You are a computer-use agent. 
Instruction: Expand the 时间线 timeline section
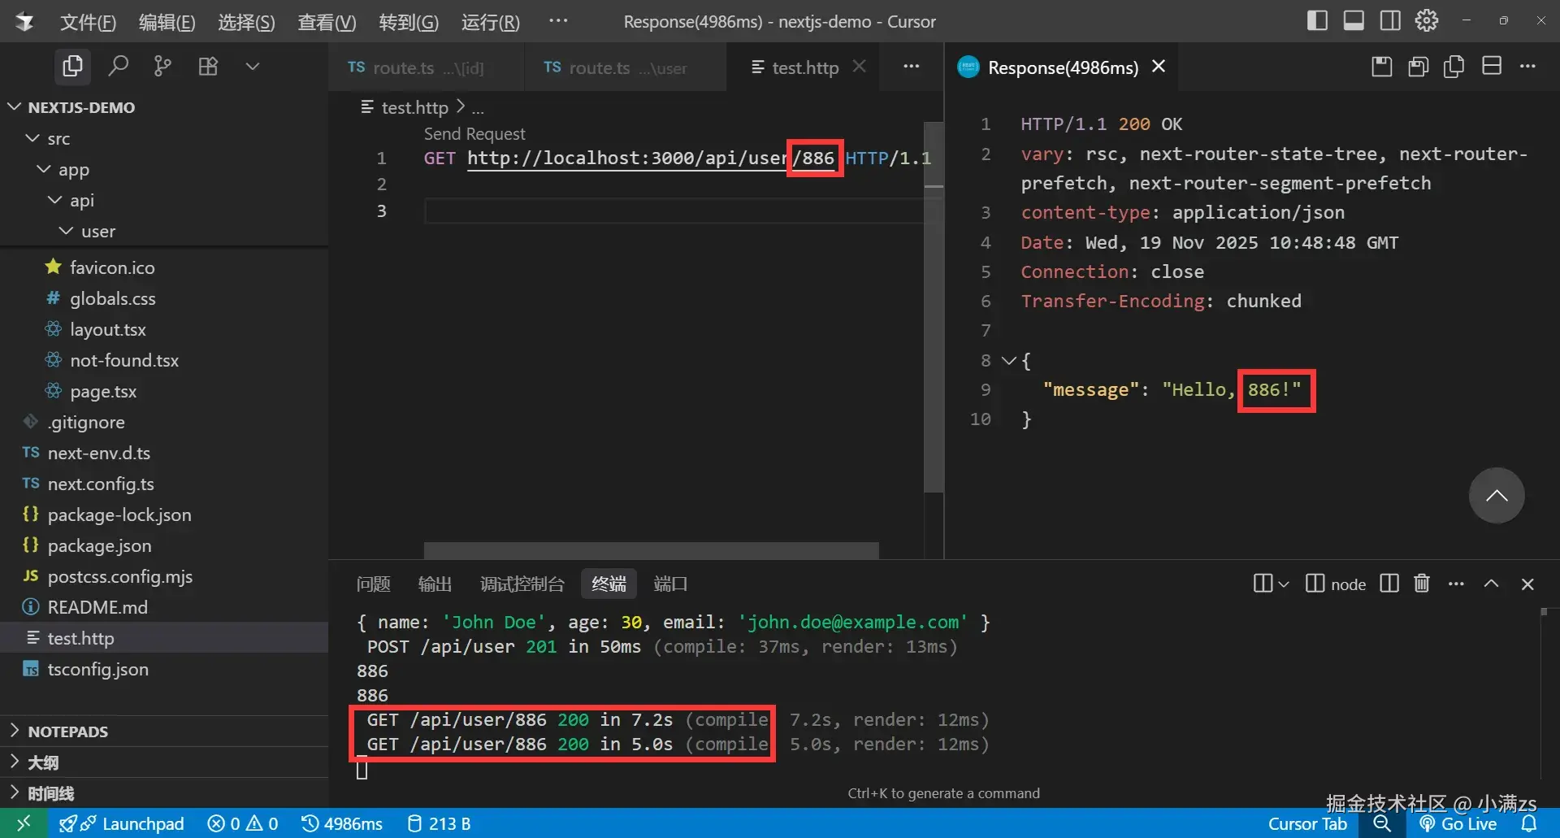click(164, 792)
